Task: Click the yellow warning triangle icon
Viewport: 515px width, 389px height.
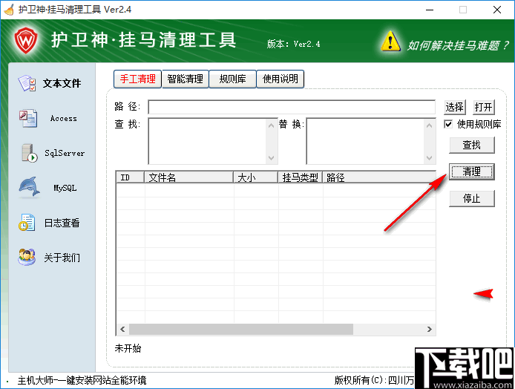Action: click(390, 41)
